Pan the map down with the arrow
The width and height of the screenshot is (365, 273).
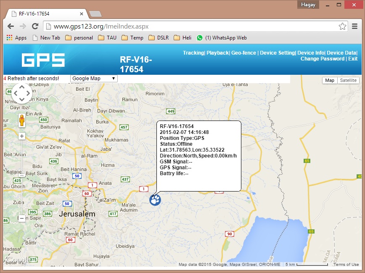(x=21, y=99)
